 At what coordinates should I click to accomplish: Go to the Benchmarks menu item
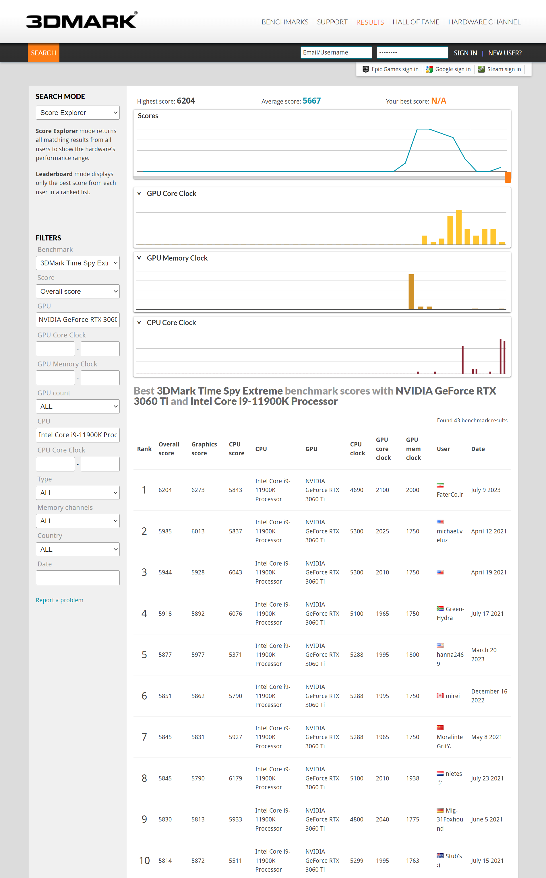tap(284, 22)
